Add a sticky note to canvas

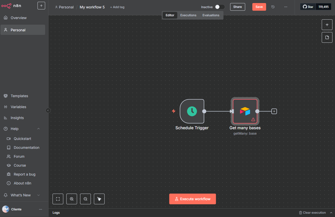click(327, 37)
